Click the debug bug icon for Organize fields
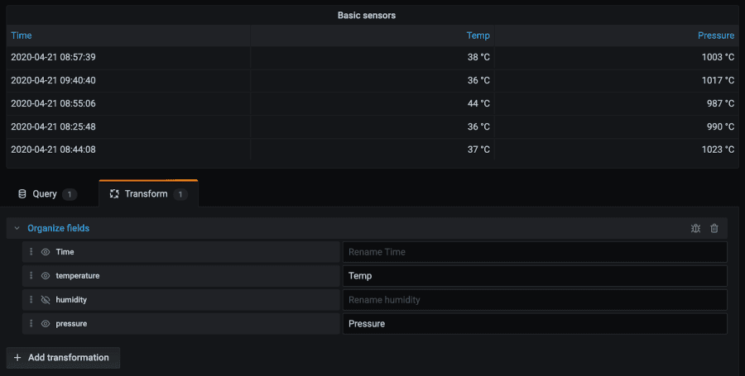Image resolution: width=745 pixels, height=376 pixels. coord(695,228)
